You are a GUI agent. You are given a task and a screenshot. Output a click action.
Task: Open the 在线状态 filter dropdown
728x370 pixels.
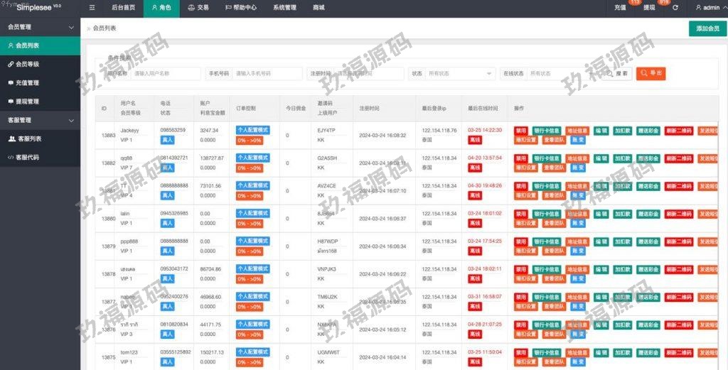click(x=562, y=73)
